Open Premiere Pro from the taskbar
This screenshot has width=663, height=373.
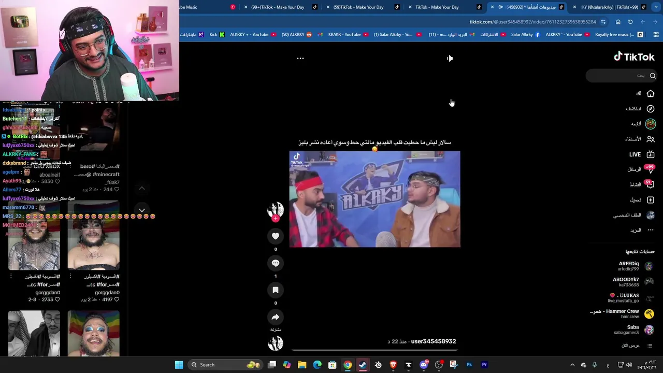(484, 365)
